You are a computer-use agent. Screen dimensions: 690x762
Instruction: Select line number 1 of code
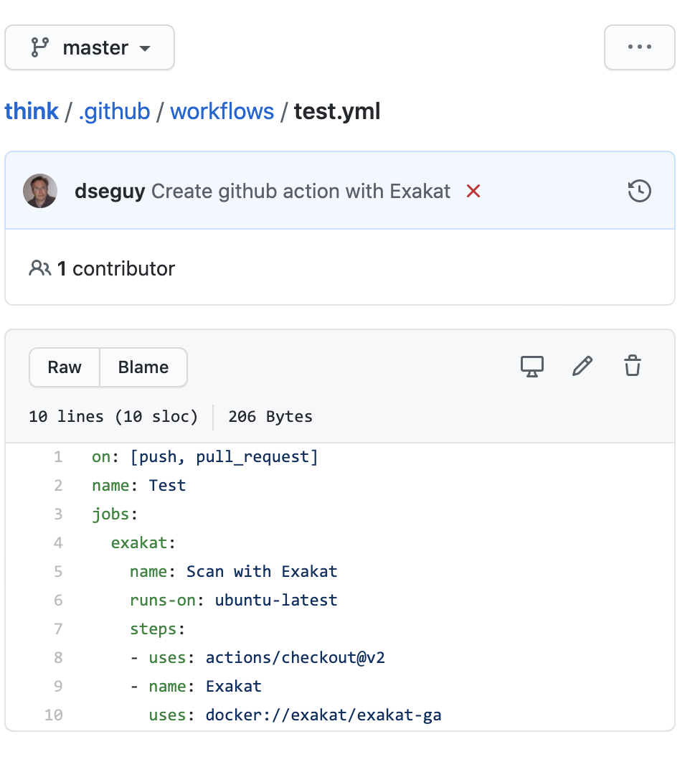pos(58,457)
